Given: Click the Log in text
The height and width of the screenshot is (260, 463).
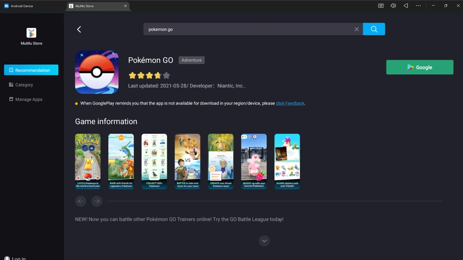Looking at the screenshot, I should (x=19, y=258).
